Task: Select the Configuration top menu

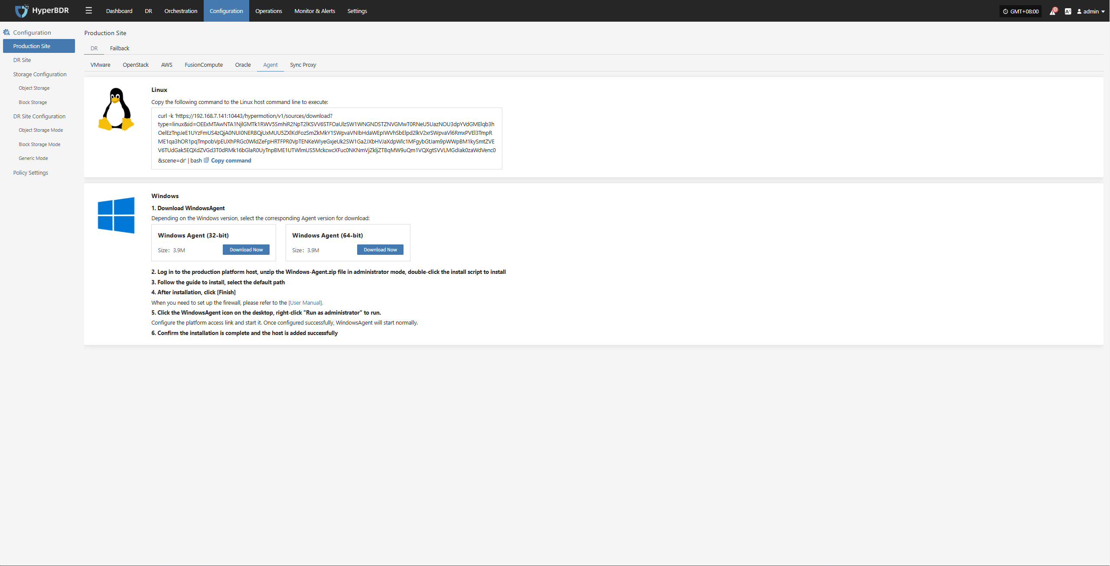Action: pos(226,11)
